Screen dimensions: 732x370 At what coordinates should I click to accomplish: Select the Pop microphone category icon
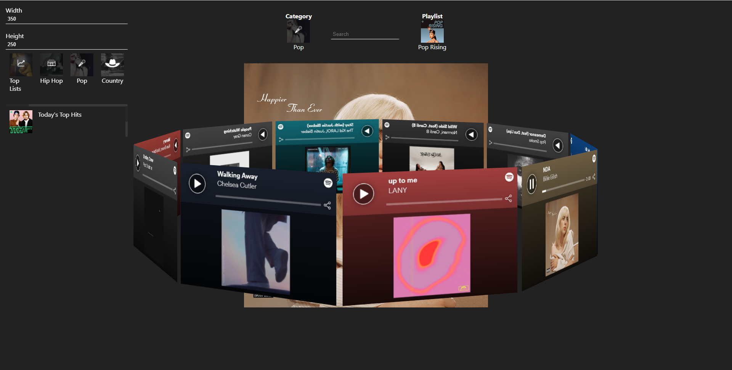point(82,65)
